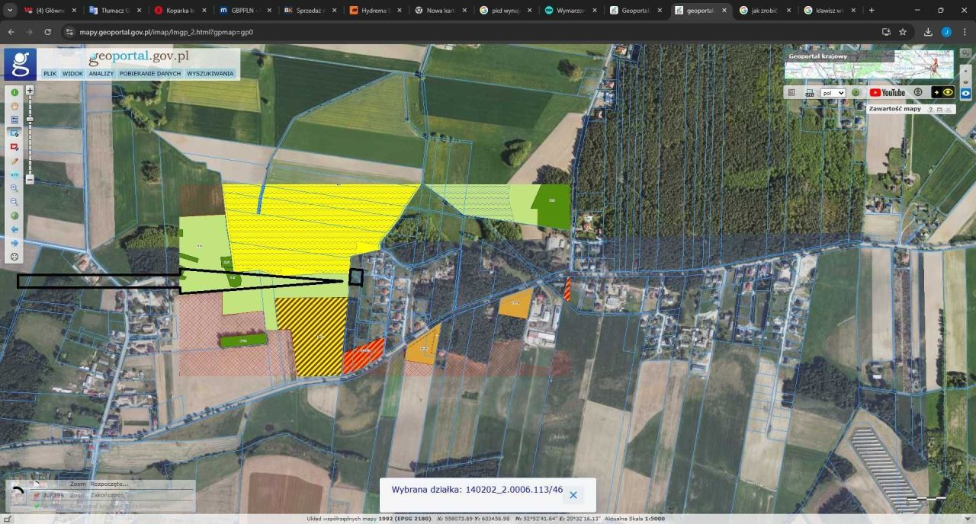Screen dimensions: 976x524
Task: Open the WIDOK menu
Action: (x=72, y=74)
